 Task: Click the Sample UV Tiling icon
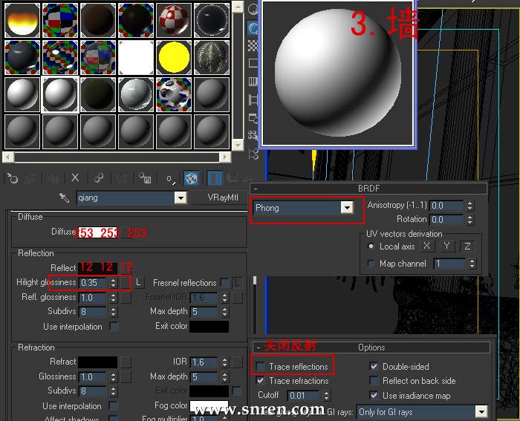click(x=253, y=63)
